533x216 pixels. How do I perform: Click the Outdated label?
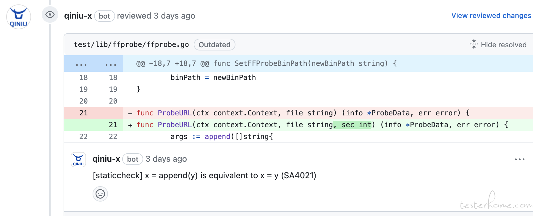click(x=214, y=45)
